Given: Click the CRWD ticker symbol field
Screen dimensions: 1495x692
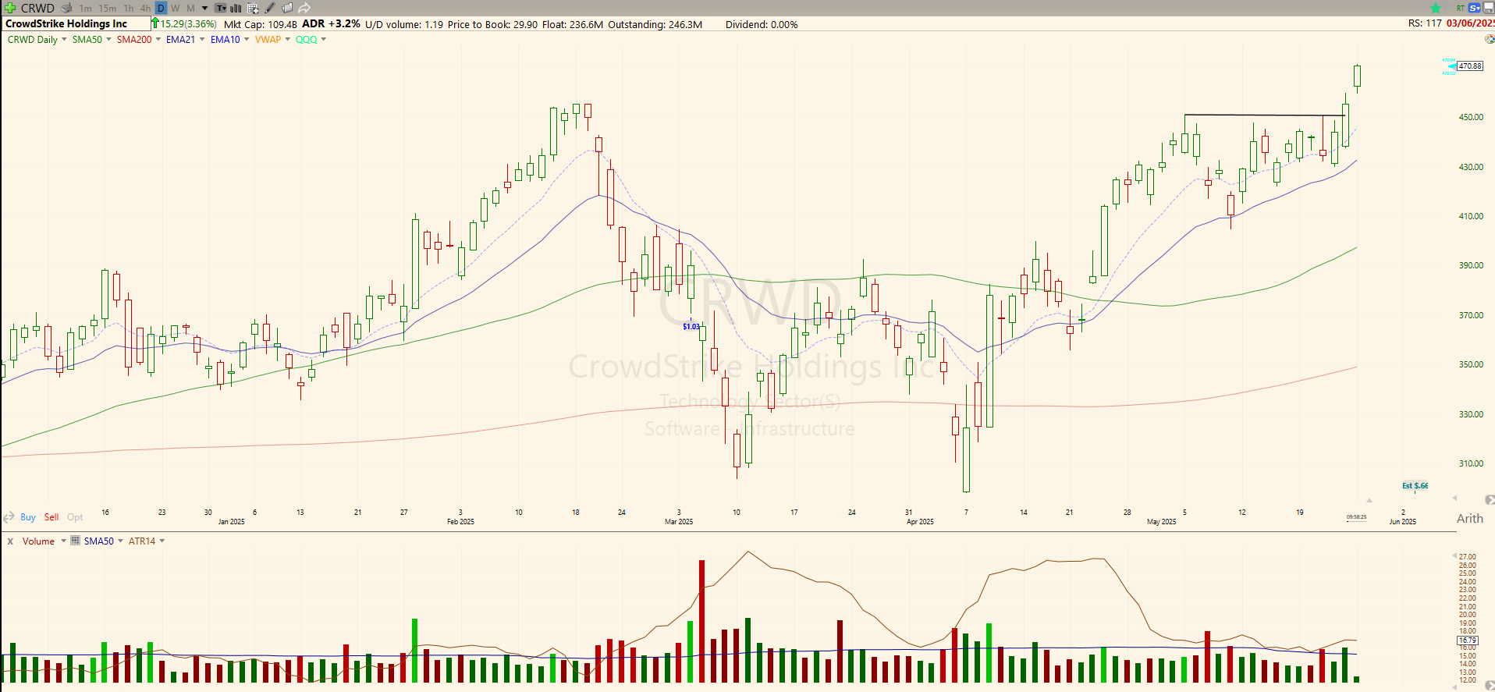Looking at the screenshot, I should [37, 8].
